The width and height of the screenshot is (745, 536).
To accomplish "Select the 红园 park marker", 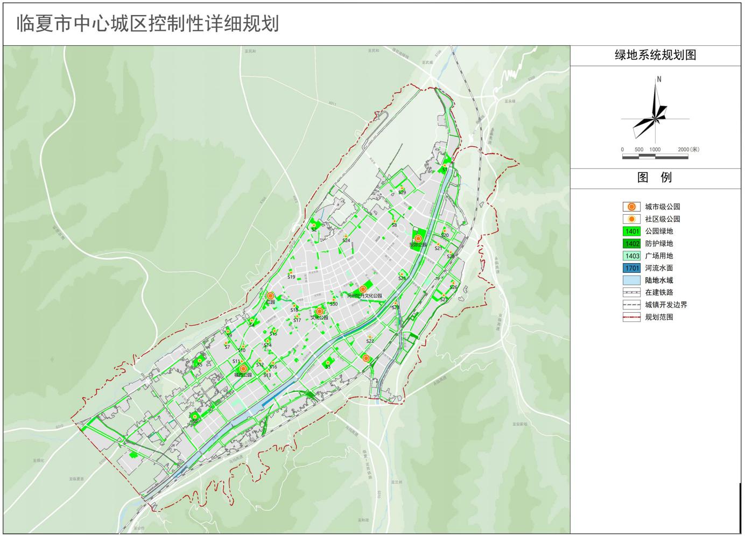I will [x=271, y=296].
